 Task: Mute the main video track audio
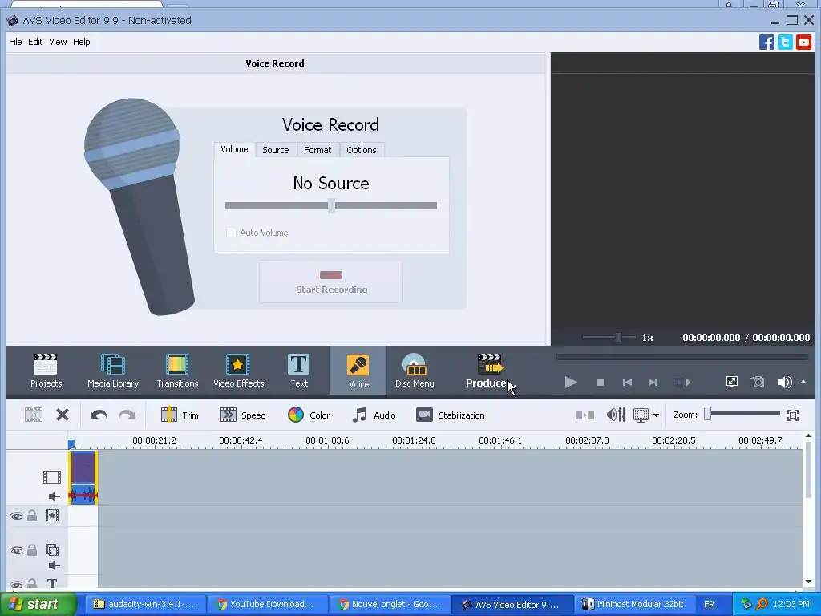[x=54, y=496]
